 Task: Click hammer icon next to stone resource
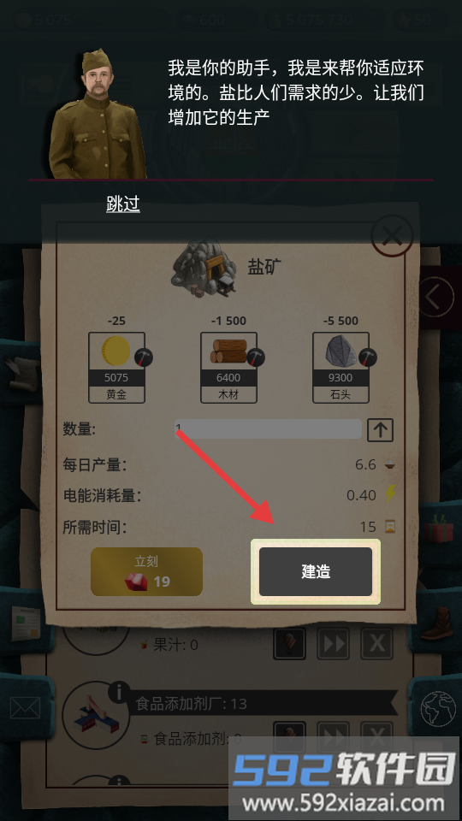click(x=368, y=357)
